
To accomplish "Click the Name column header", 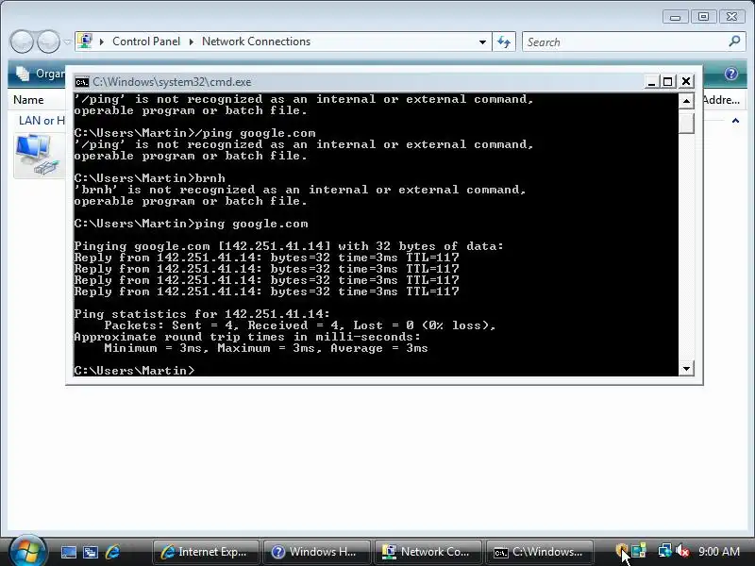I will point(28,100).
